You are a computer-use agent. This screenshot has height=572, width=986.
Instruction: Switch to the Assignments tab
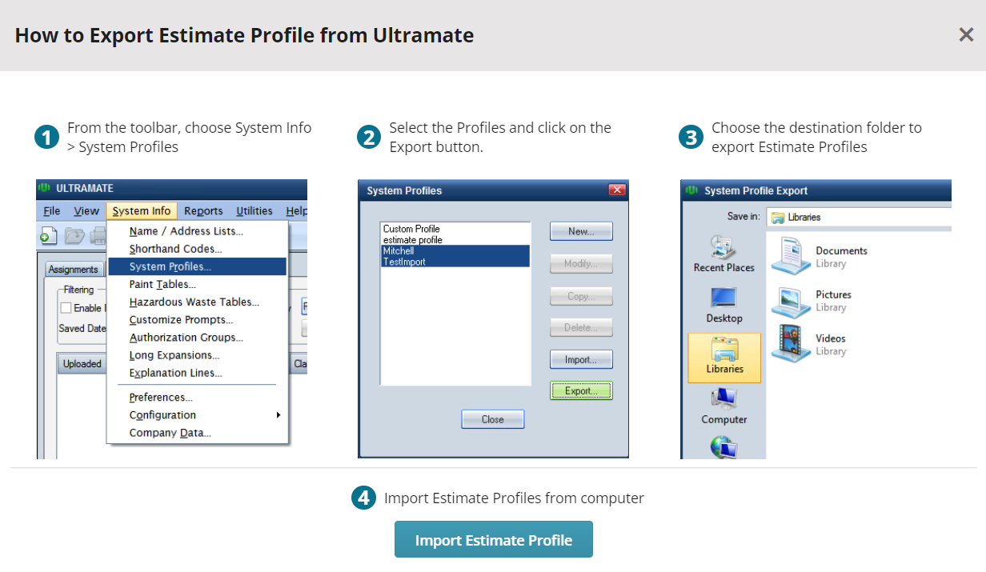(x=74, y=270)
